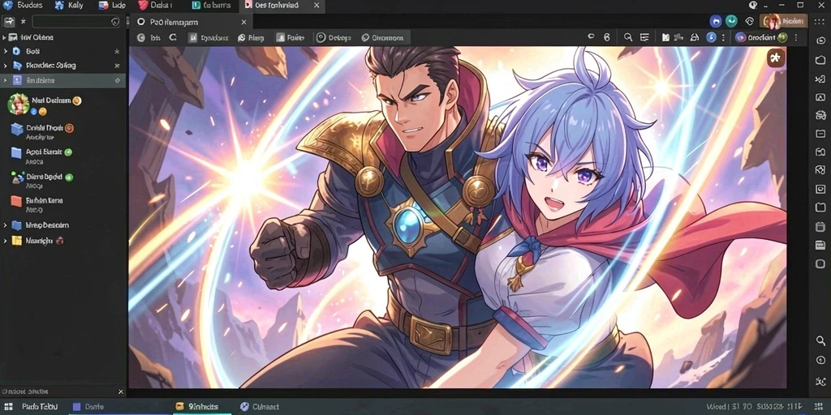Click the user profile button with avatar at top right
This screenshot has width=831, height=415.
click(x=783, y=21)
